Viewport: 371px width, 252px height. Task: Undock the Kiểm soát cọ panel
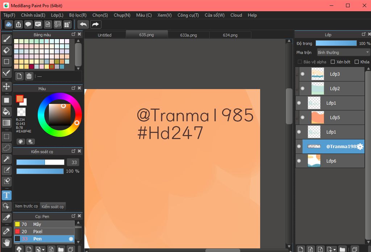73,151
